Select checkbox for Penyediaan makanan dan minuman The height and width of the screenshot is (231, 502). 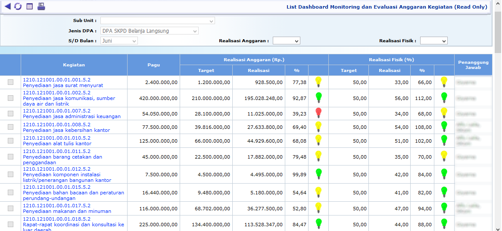10,209
